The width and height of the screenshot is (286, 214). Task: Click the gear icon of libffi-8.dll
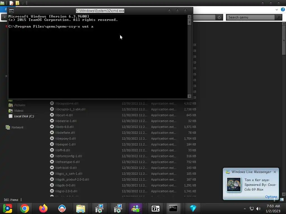point(52,150)
